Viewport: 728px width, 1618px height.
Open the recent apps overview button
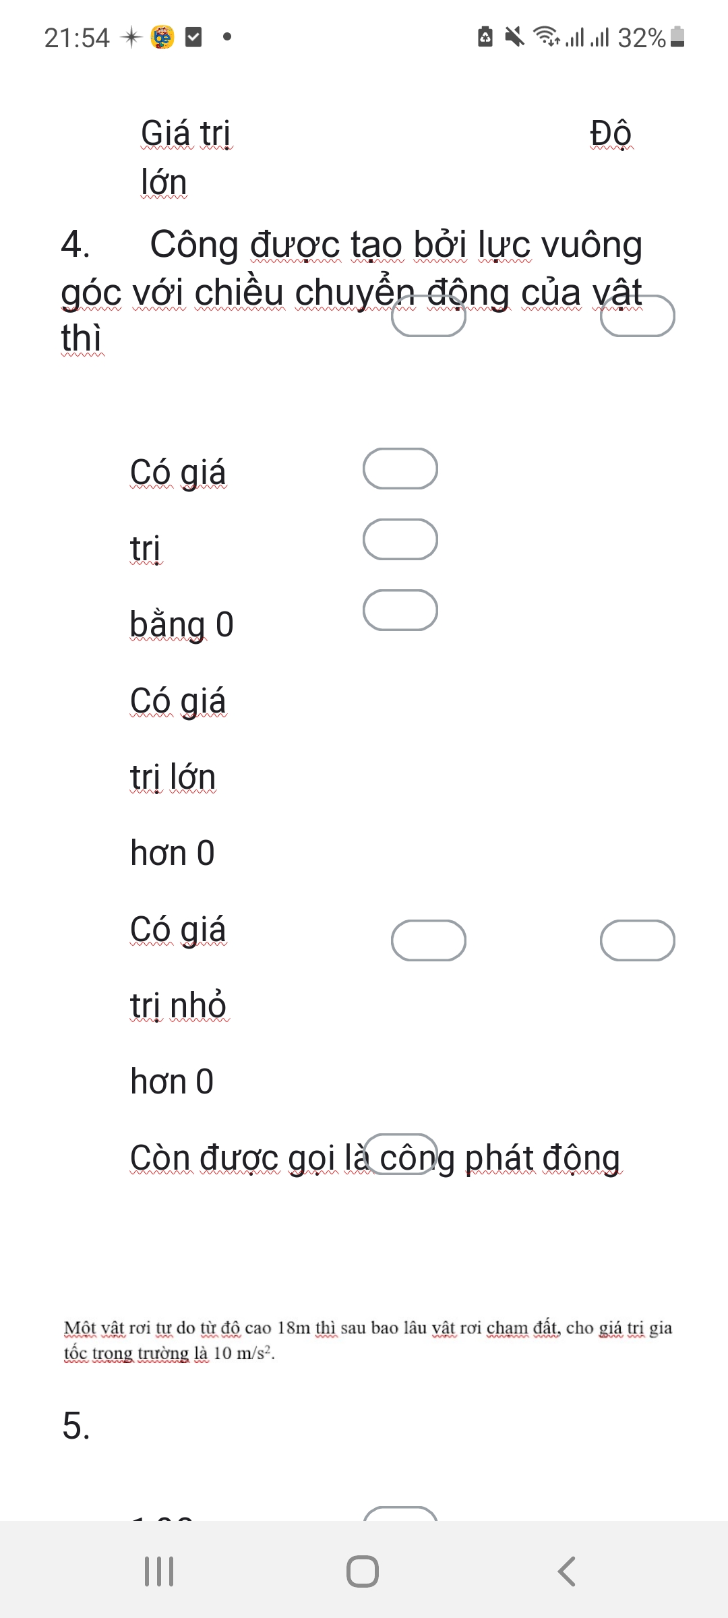[159, 1571]
